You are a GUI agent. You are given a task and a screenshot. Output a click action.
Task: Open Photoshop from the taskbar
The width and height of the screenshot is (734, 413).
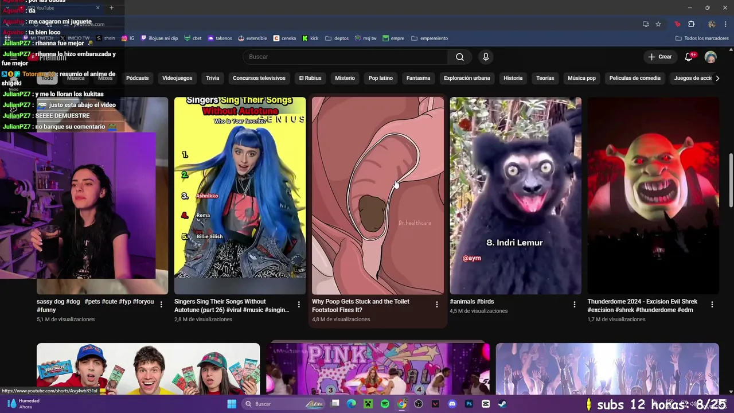(x=469, y=404)
